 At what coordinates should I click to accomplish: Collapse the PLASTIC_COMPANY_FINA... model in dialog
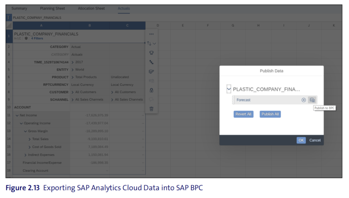[229, 89]
